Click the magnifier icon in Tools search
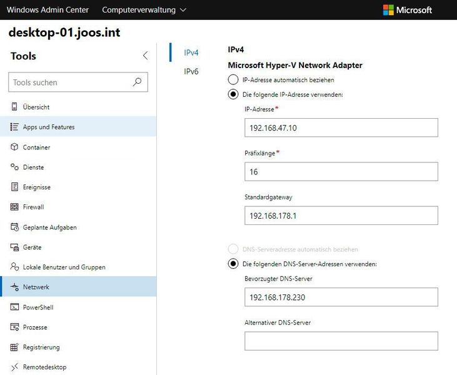 (x=137, y=82)
